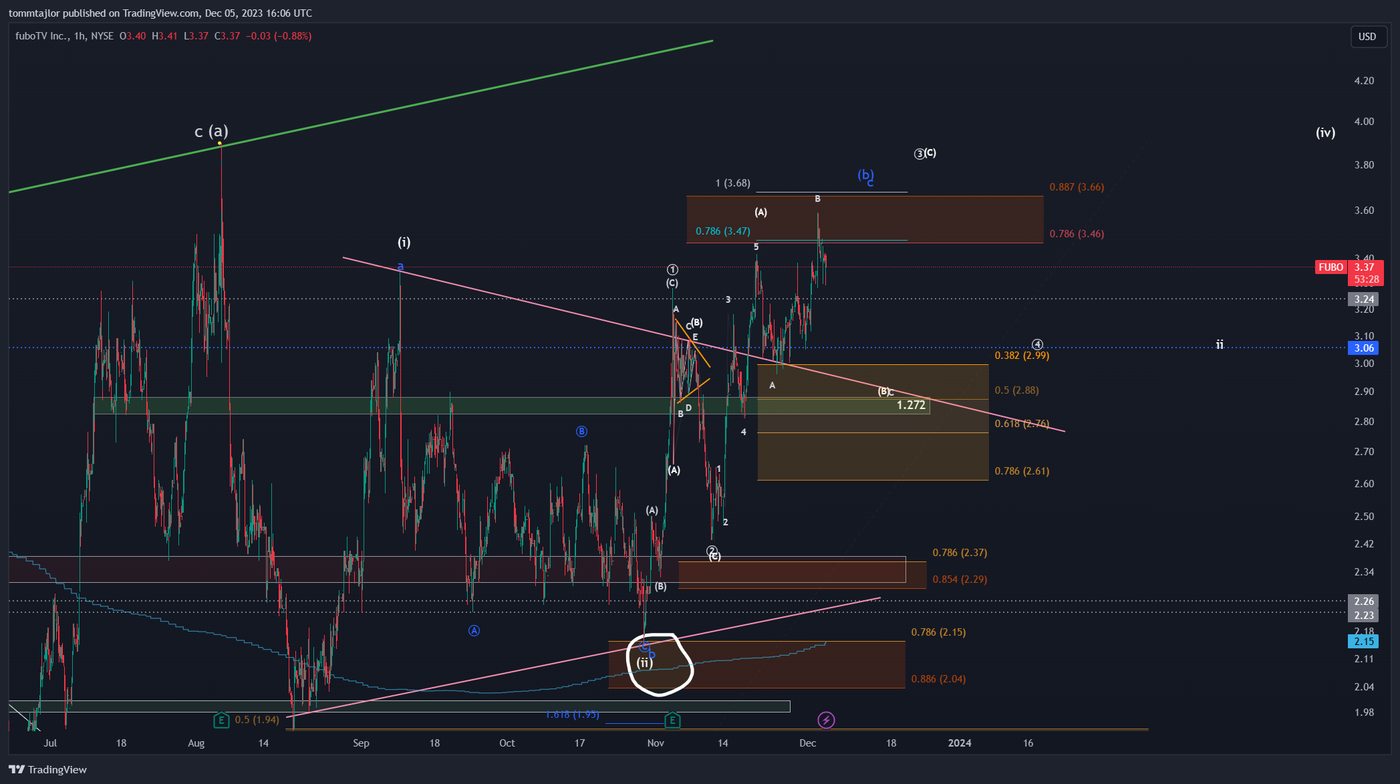Screen dimensions: 1400x784
Task: Click the 3.24 price level tag
Action: coord(1364,299)
